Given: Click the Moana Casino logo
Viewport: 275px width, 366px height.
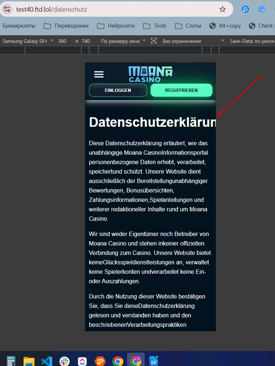Looking at the screenshot, I should click(x=151, y=74).
